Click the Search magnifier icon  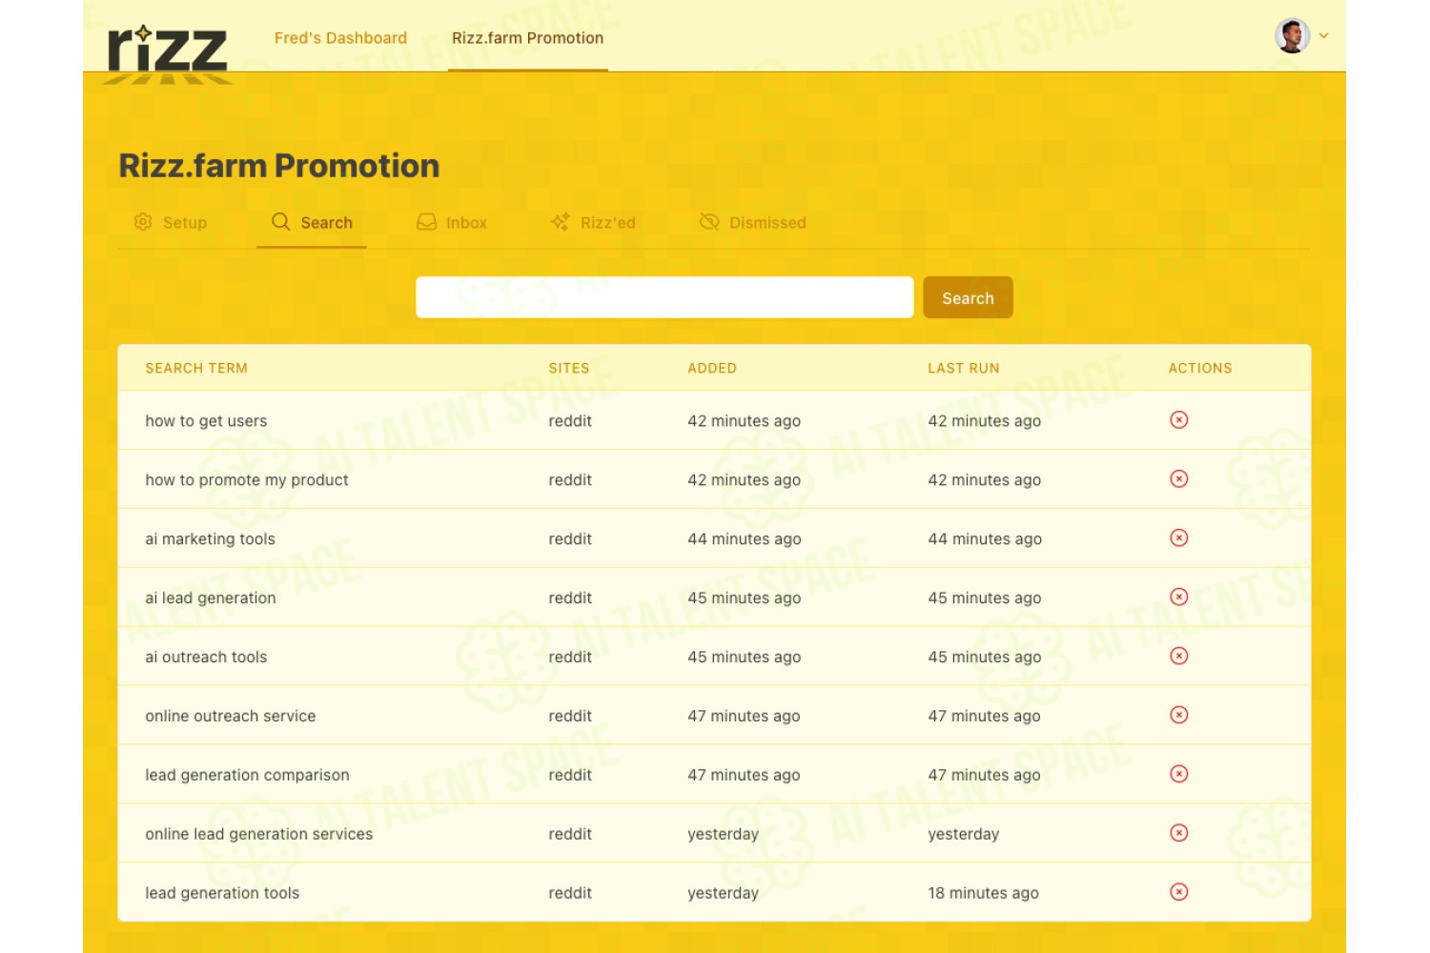(280, 222)
